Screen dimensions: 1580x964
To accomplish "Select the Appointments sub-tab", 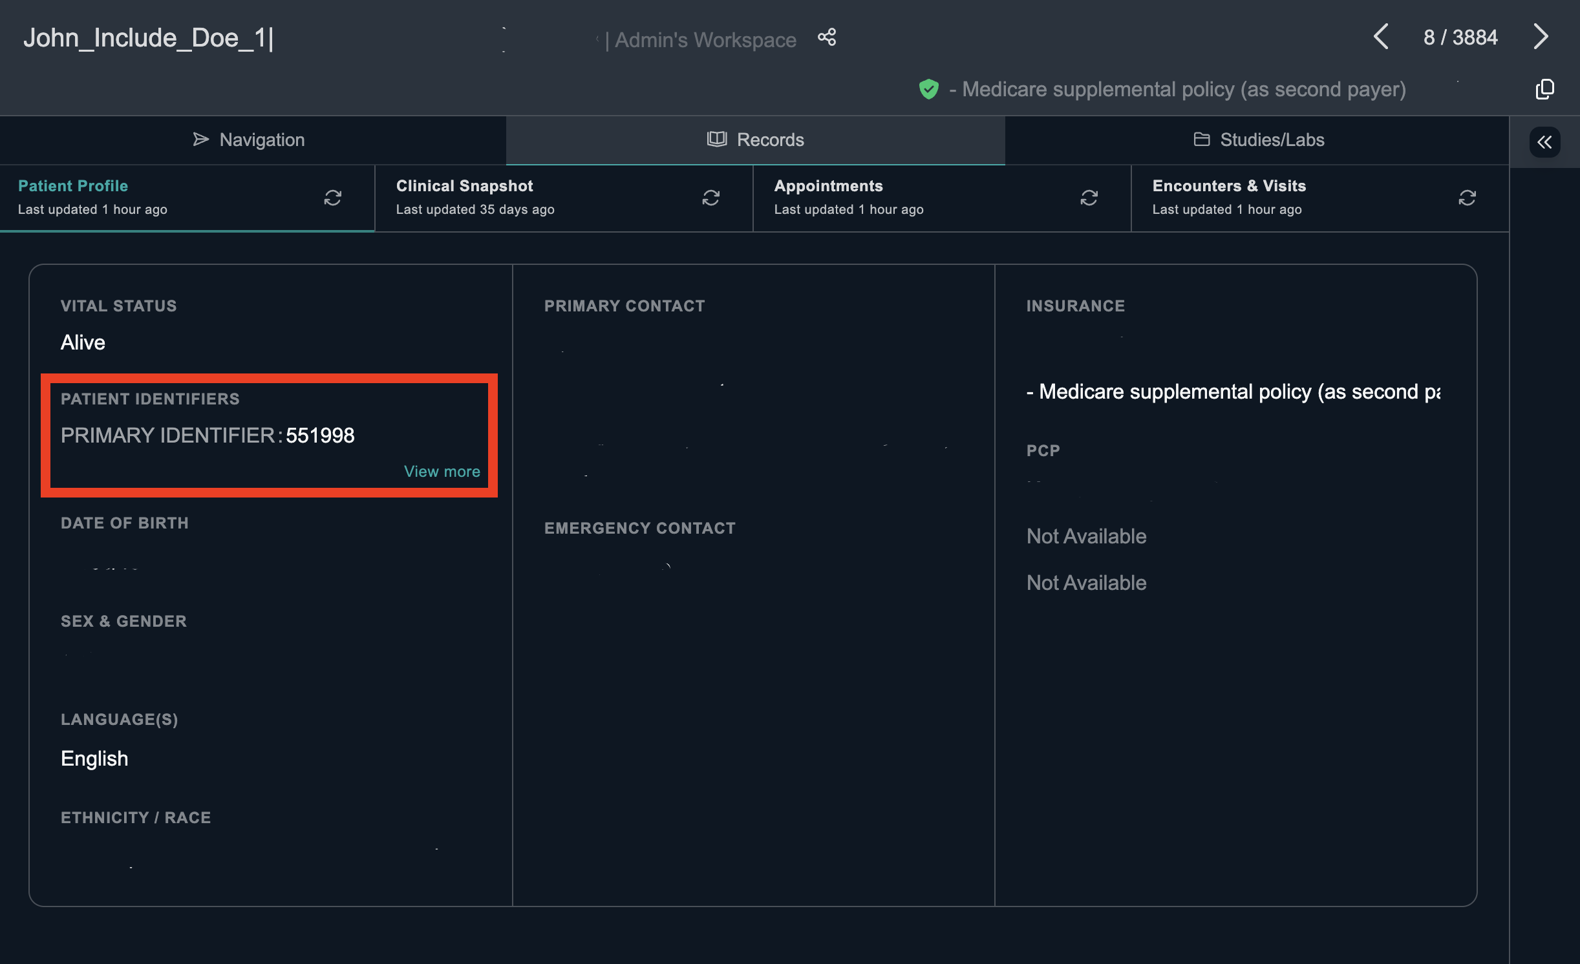I will pyautogui.click(x=942, y=198).
